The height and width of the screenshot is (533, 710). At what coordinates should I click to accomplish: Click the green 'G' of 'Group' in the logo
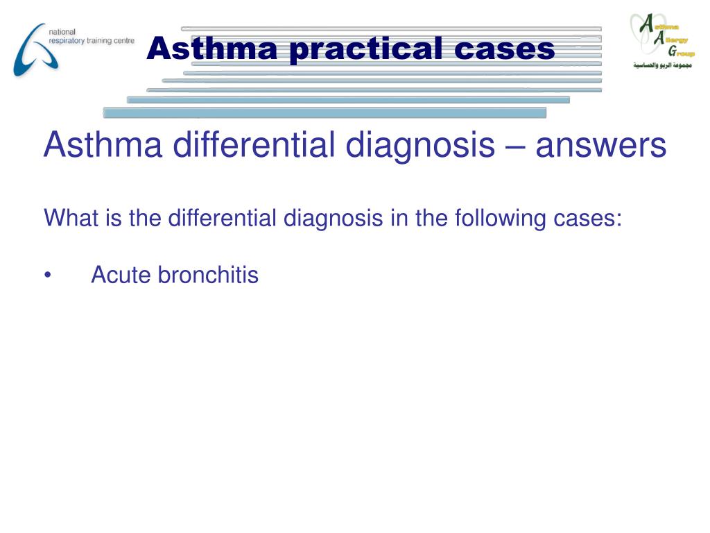[x=673, y=51]
